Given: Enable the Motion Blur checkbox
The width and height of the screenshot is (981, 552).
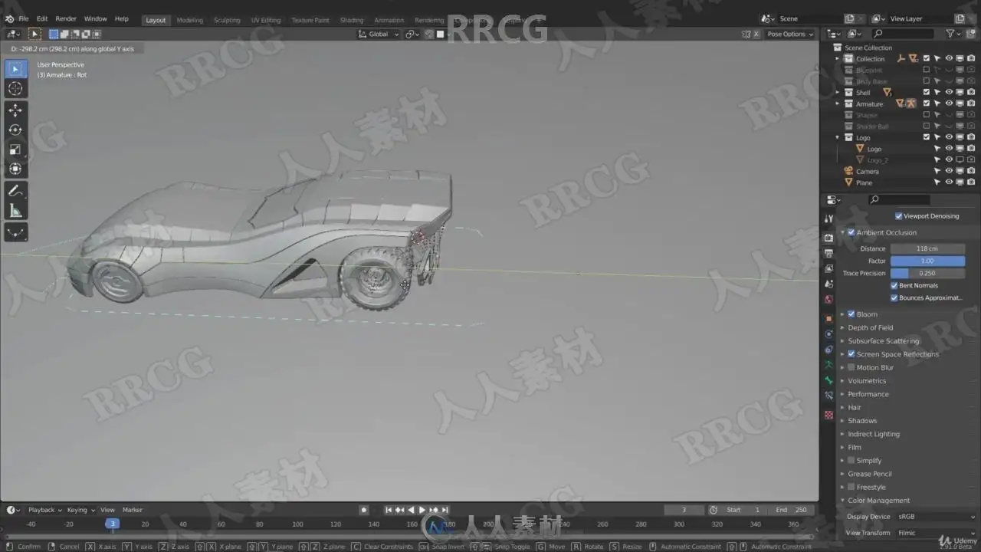Looking at the screenshot, I should pyautogui.click(x=851, y=367).
